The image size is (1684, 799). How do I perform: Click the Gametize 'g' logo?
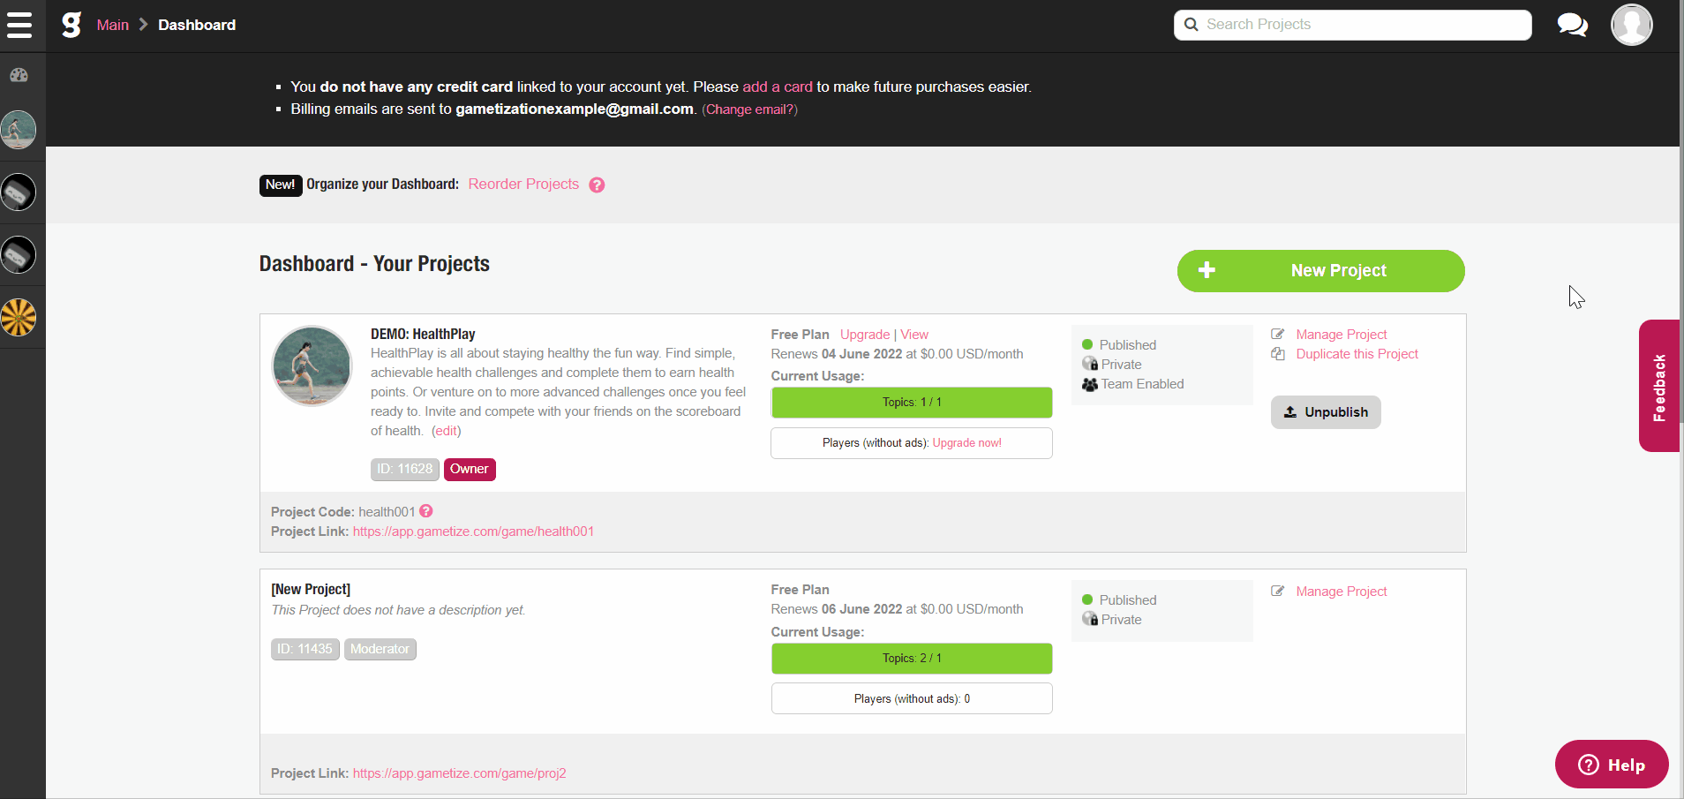coord(71,24)
